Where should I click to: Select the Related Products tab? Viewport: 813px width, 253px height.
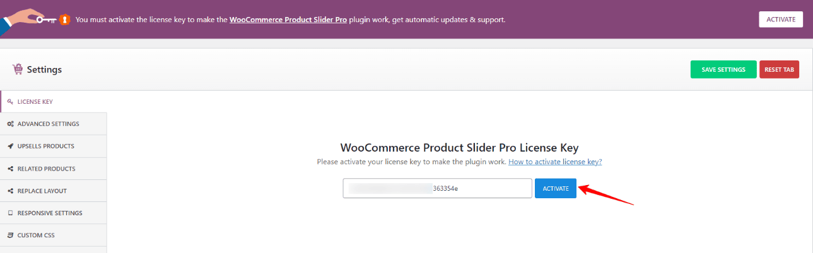[x=46, y=169]
